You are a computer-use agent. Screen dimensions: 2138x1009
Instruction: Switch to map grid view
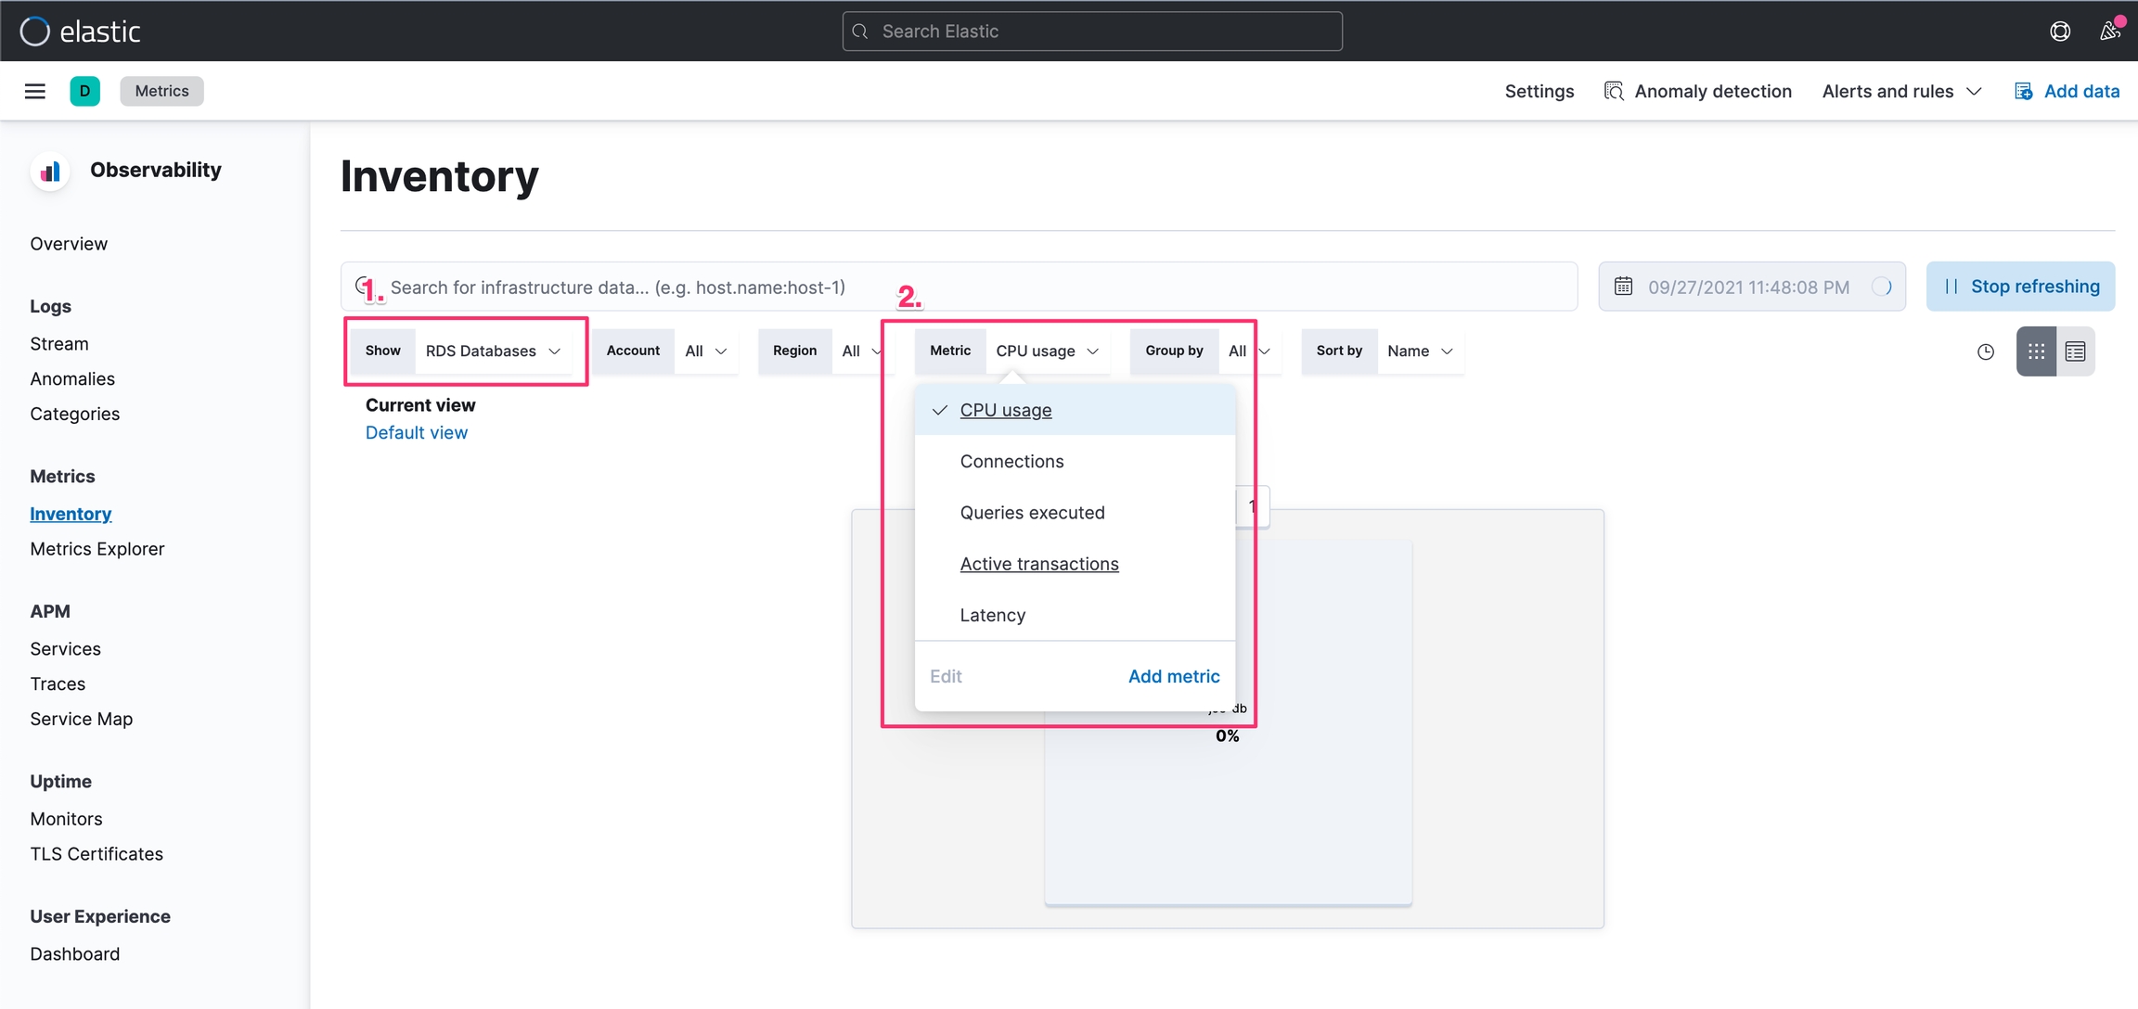pyautogui.click(x=2036, y=351)
